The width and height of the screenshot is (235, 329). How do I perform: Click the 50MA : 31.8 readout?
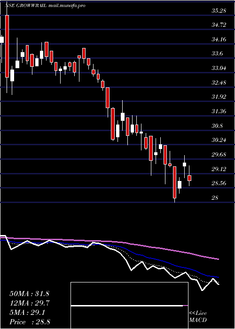point(30,294)
